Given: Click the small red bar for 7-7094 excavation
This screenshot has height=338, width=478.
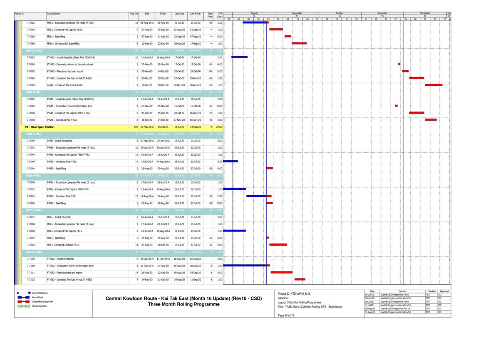Looking at the screenshot, I should (399, 64).
